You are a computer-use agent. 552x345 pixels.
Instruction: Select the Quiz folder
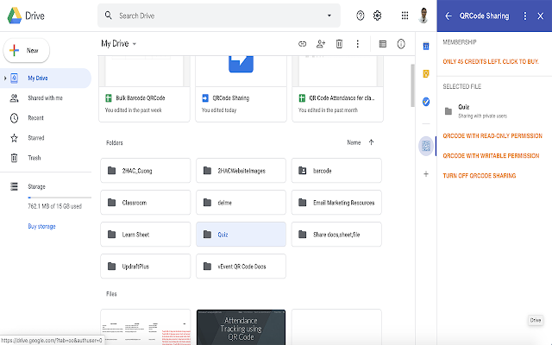[x=241, y=235]
